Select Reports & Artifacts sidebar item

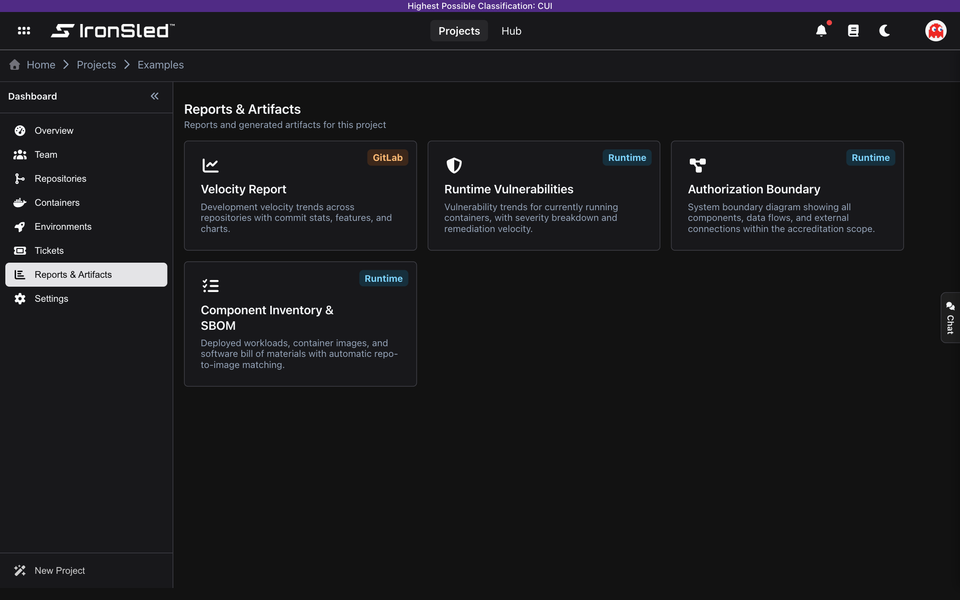(86, 275)
